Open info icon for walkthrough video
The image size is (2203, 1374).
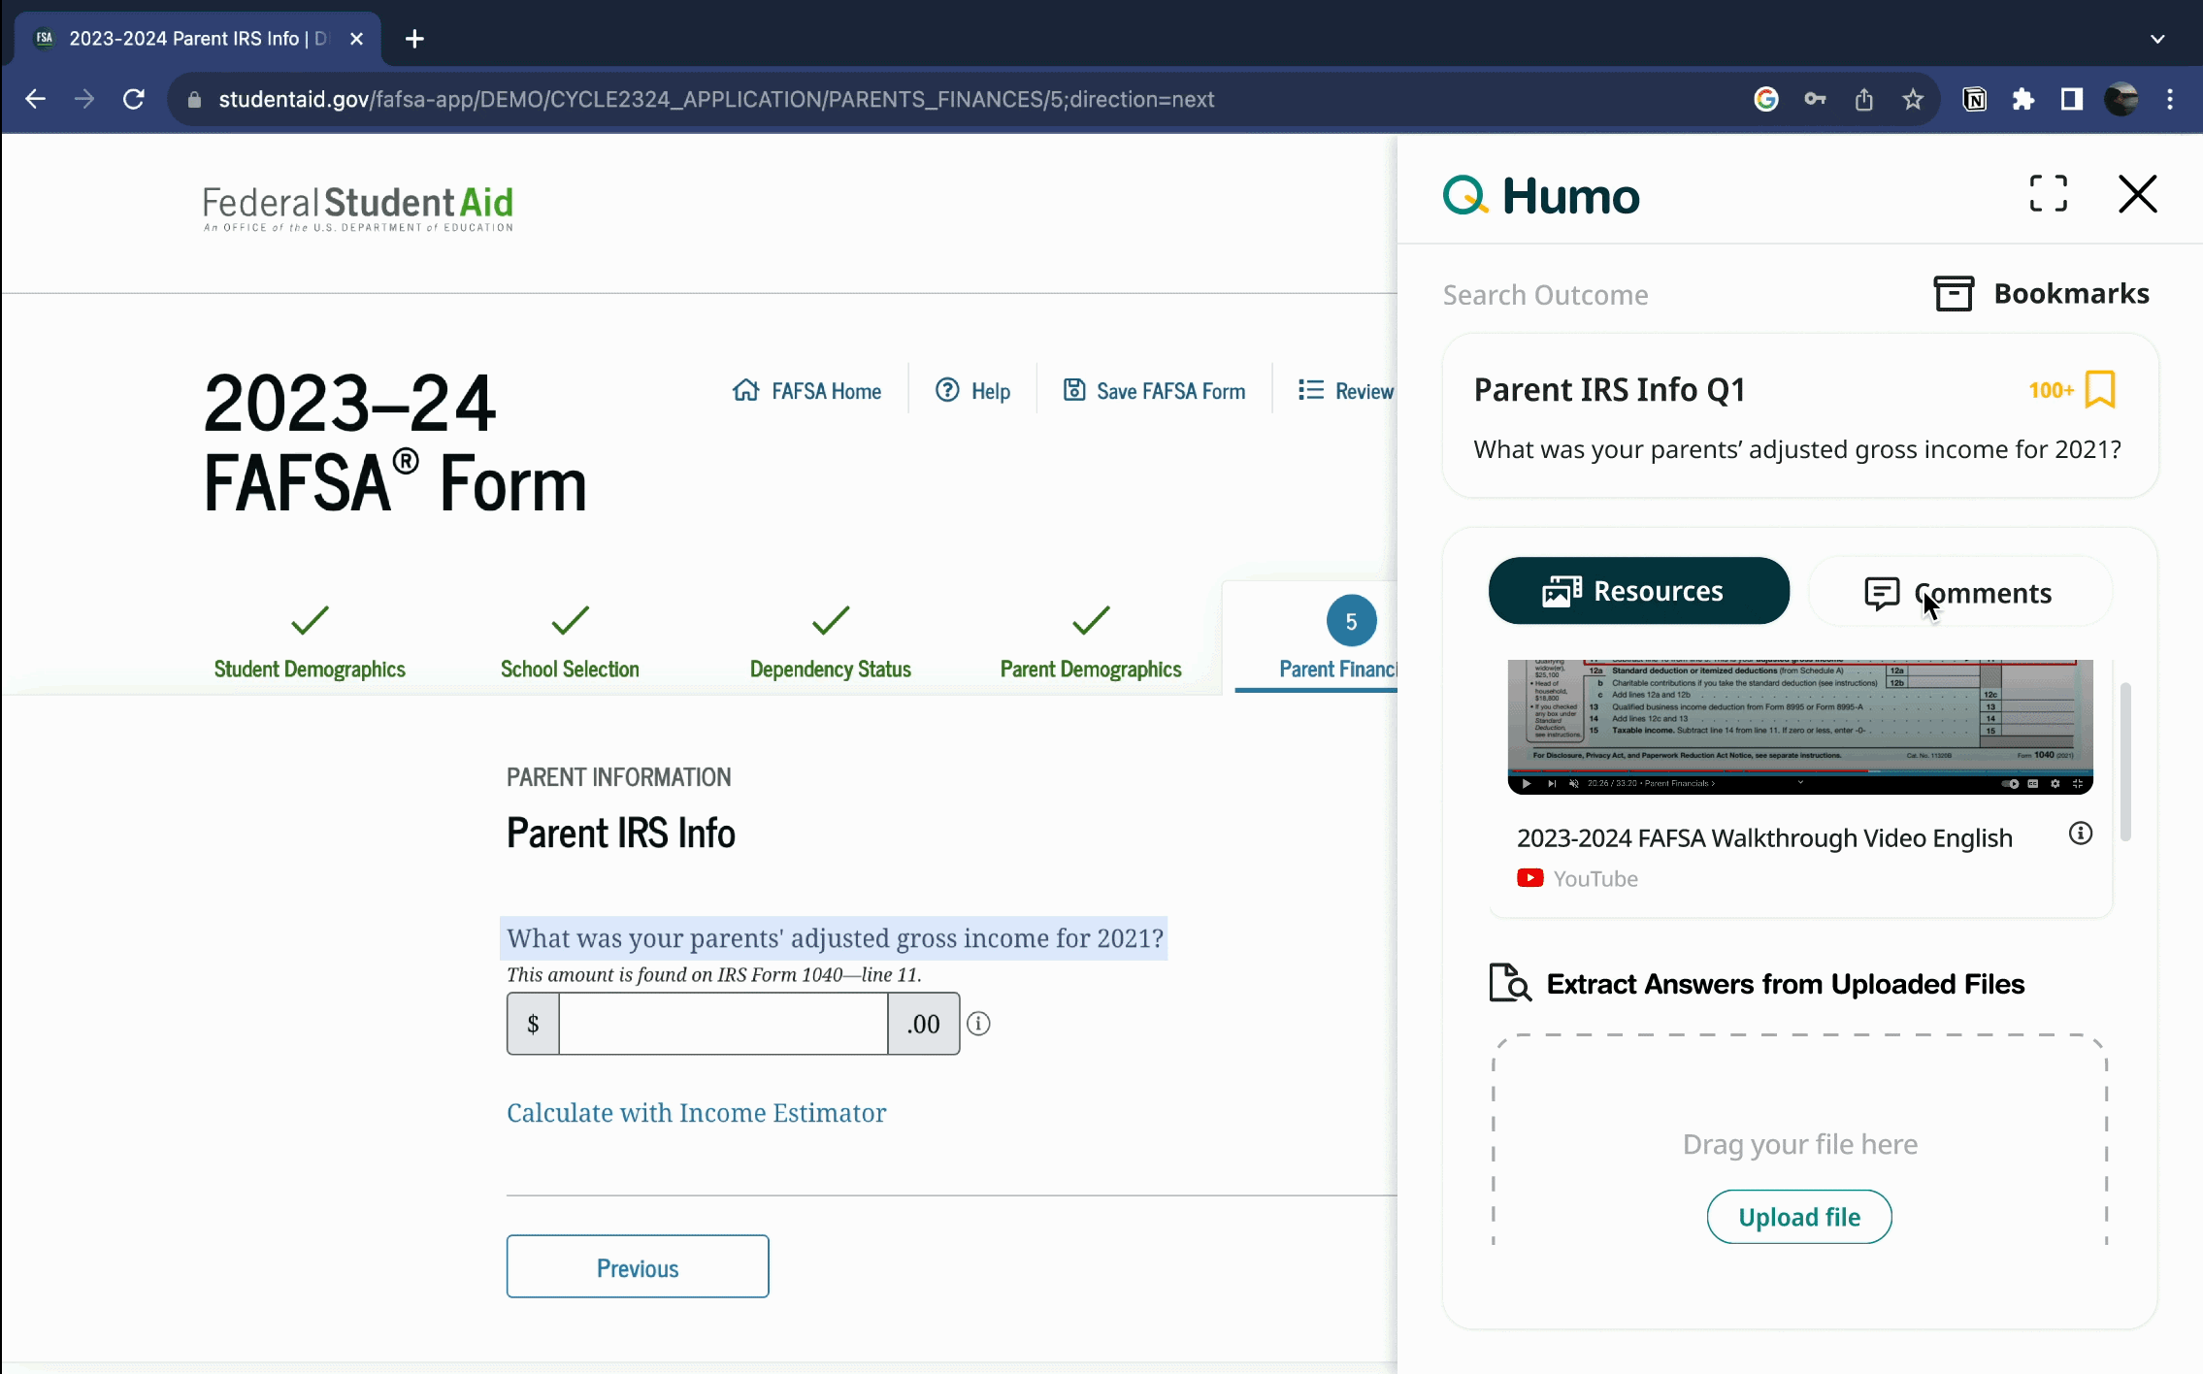point(2081,834)
